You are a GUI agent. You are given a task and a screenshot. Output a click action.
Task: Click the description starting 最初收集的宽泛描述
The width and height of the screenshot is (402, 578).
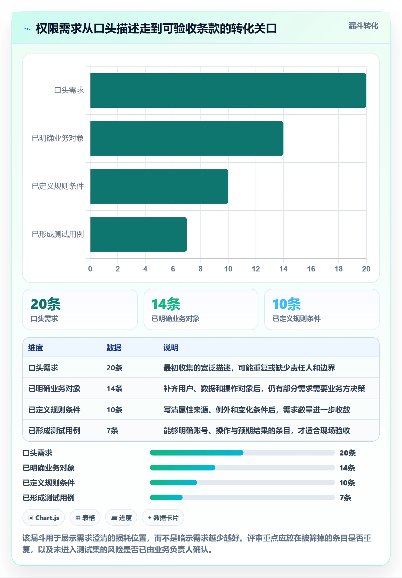249,368
